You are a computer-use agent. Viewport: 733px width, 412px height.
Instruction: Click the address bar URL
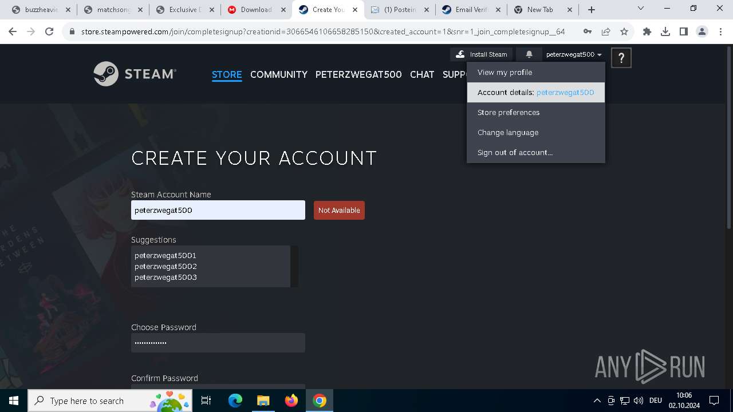click(322, 31)
